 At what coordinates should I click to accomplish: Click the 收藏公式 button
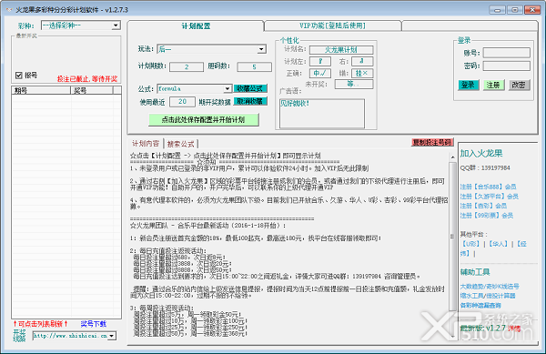pyautogui.click(x=250, y=88)
